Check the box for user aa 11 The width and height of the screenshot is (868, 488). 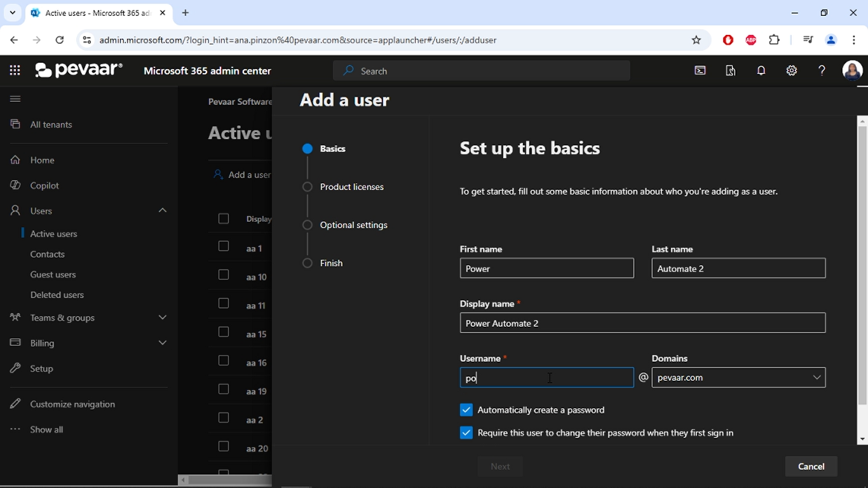[224, 303]
